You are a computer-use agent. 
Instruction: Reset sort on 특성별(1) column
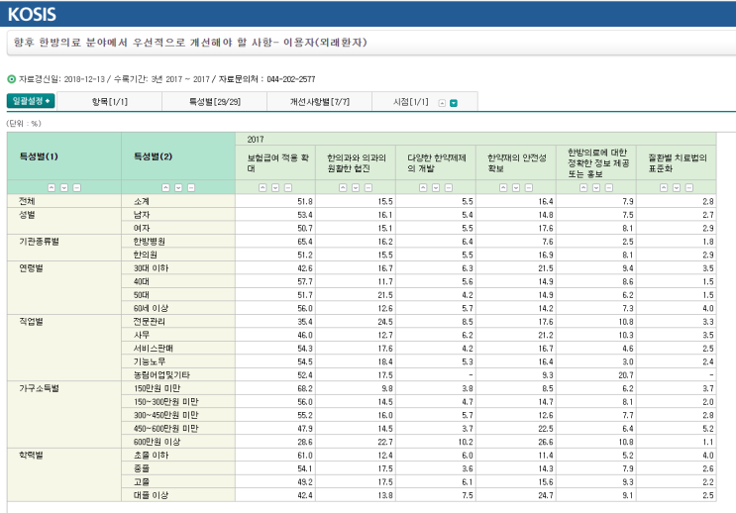click(77, 188)
